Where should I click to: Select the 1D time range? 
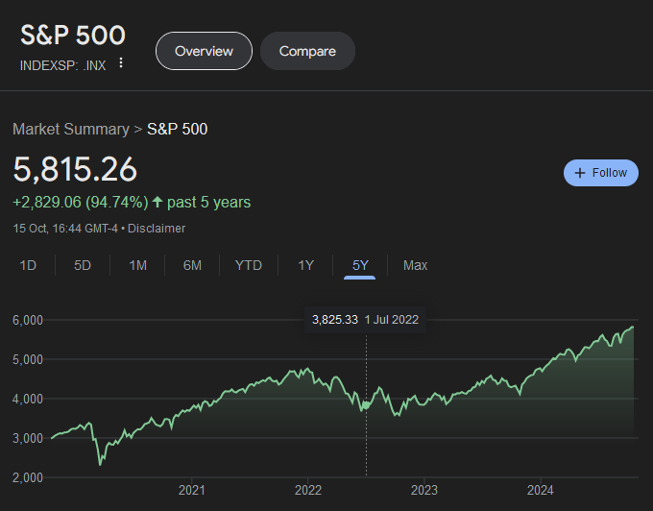point(28,265)
